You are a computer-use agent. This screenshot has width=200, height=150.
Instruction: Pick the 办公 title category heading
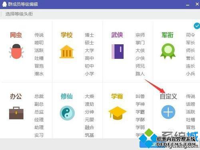pos(16,96)
